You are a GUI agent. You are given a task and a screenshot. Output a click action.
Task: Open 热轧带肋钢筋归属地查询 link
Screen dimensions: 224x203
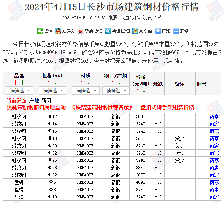(x=36, y=107)
